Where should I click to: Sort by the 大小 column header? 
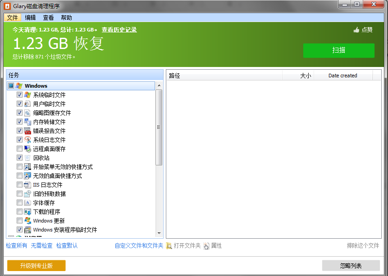(x=298, y=76)
